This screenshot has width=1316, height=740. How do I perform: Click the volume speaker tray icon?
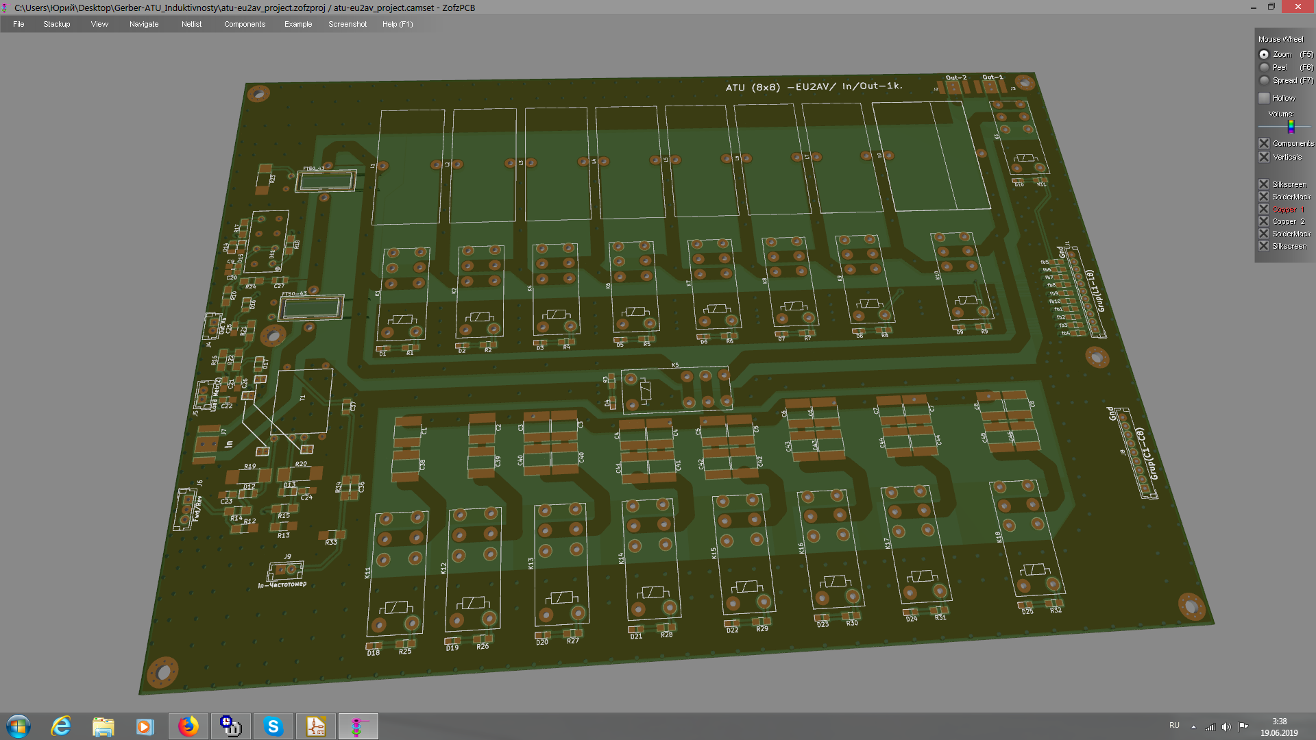click(x=1226, y=727)
